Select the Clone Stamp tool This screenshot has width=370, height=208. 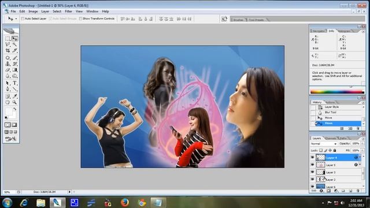(x=8, y=64)
